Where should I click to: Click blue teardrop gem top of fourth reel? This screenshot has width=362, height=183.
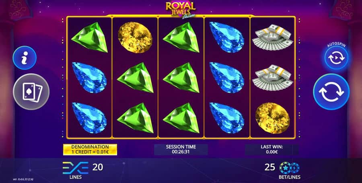tap(227, 37)
